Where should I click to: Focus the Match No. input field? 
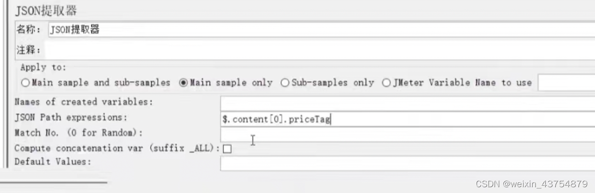(x=406, y=134)
